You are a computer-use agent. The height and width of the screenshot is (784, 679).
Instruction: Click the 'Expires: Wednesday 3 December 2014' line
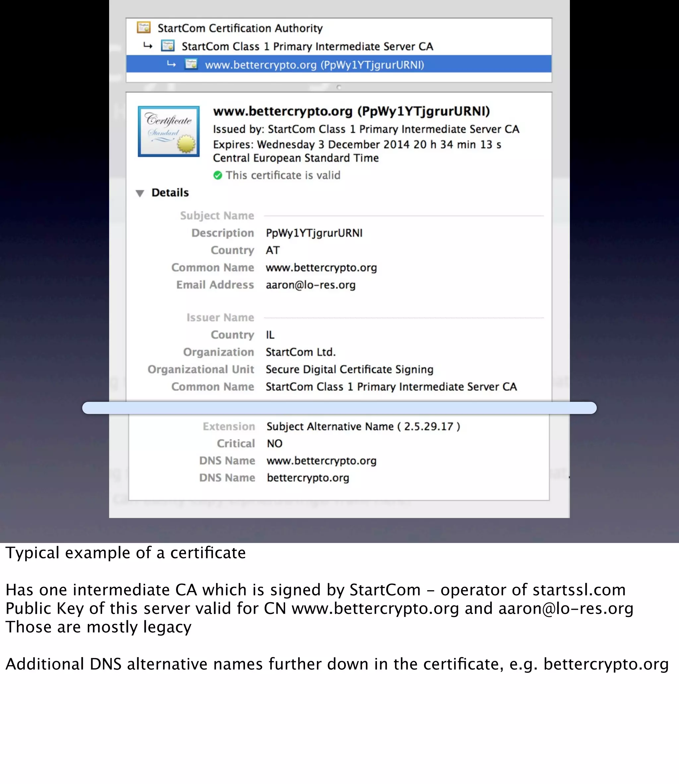click(x=357, y=144)
